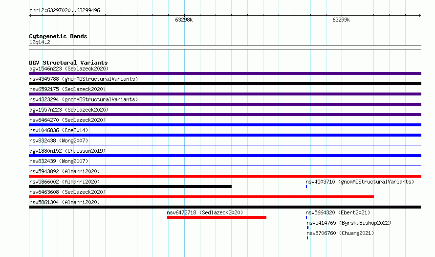Open nsv4503710 (gnomADStructuralVariants) label
This screenshot has width=435, height=257.
click(x=360, y=182)
